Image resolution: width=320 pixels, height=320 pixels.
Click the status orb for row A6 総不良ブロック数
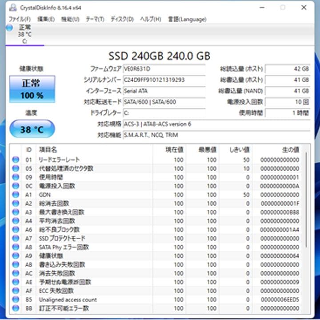point(16,230)
